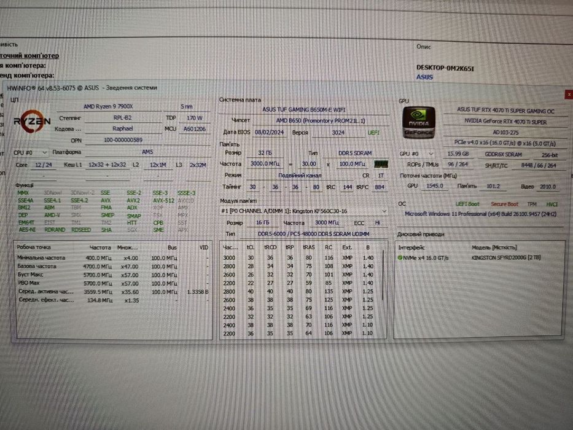Select the OPN value 100-000000589
This screenshot has width=573, height=430.
(123, 140)
